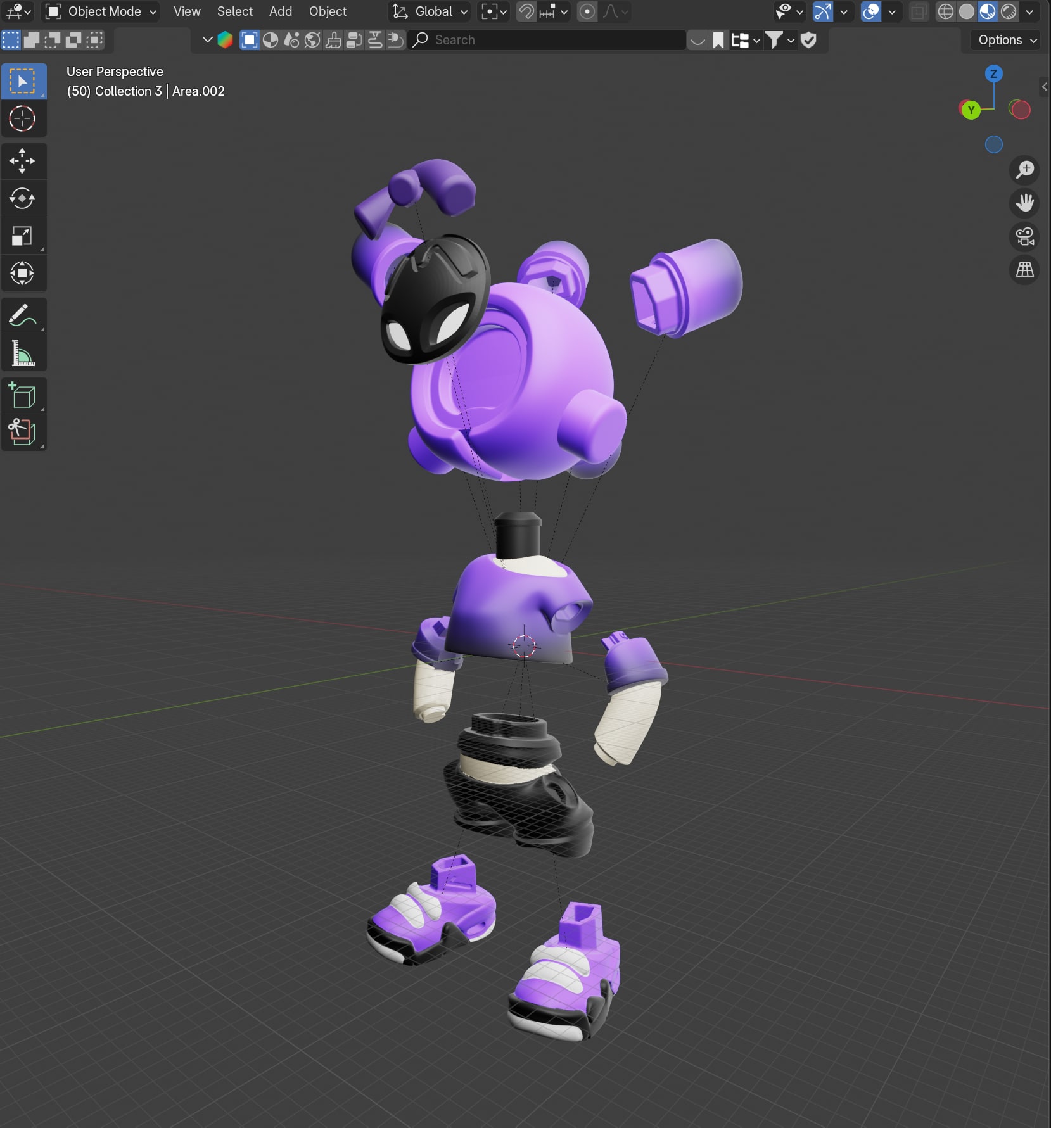Viewport: 1051px width, 1128px height.
Task: Activate the 3D Cursor tool
Action: [23, 118]
